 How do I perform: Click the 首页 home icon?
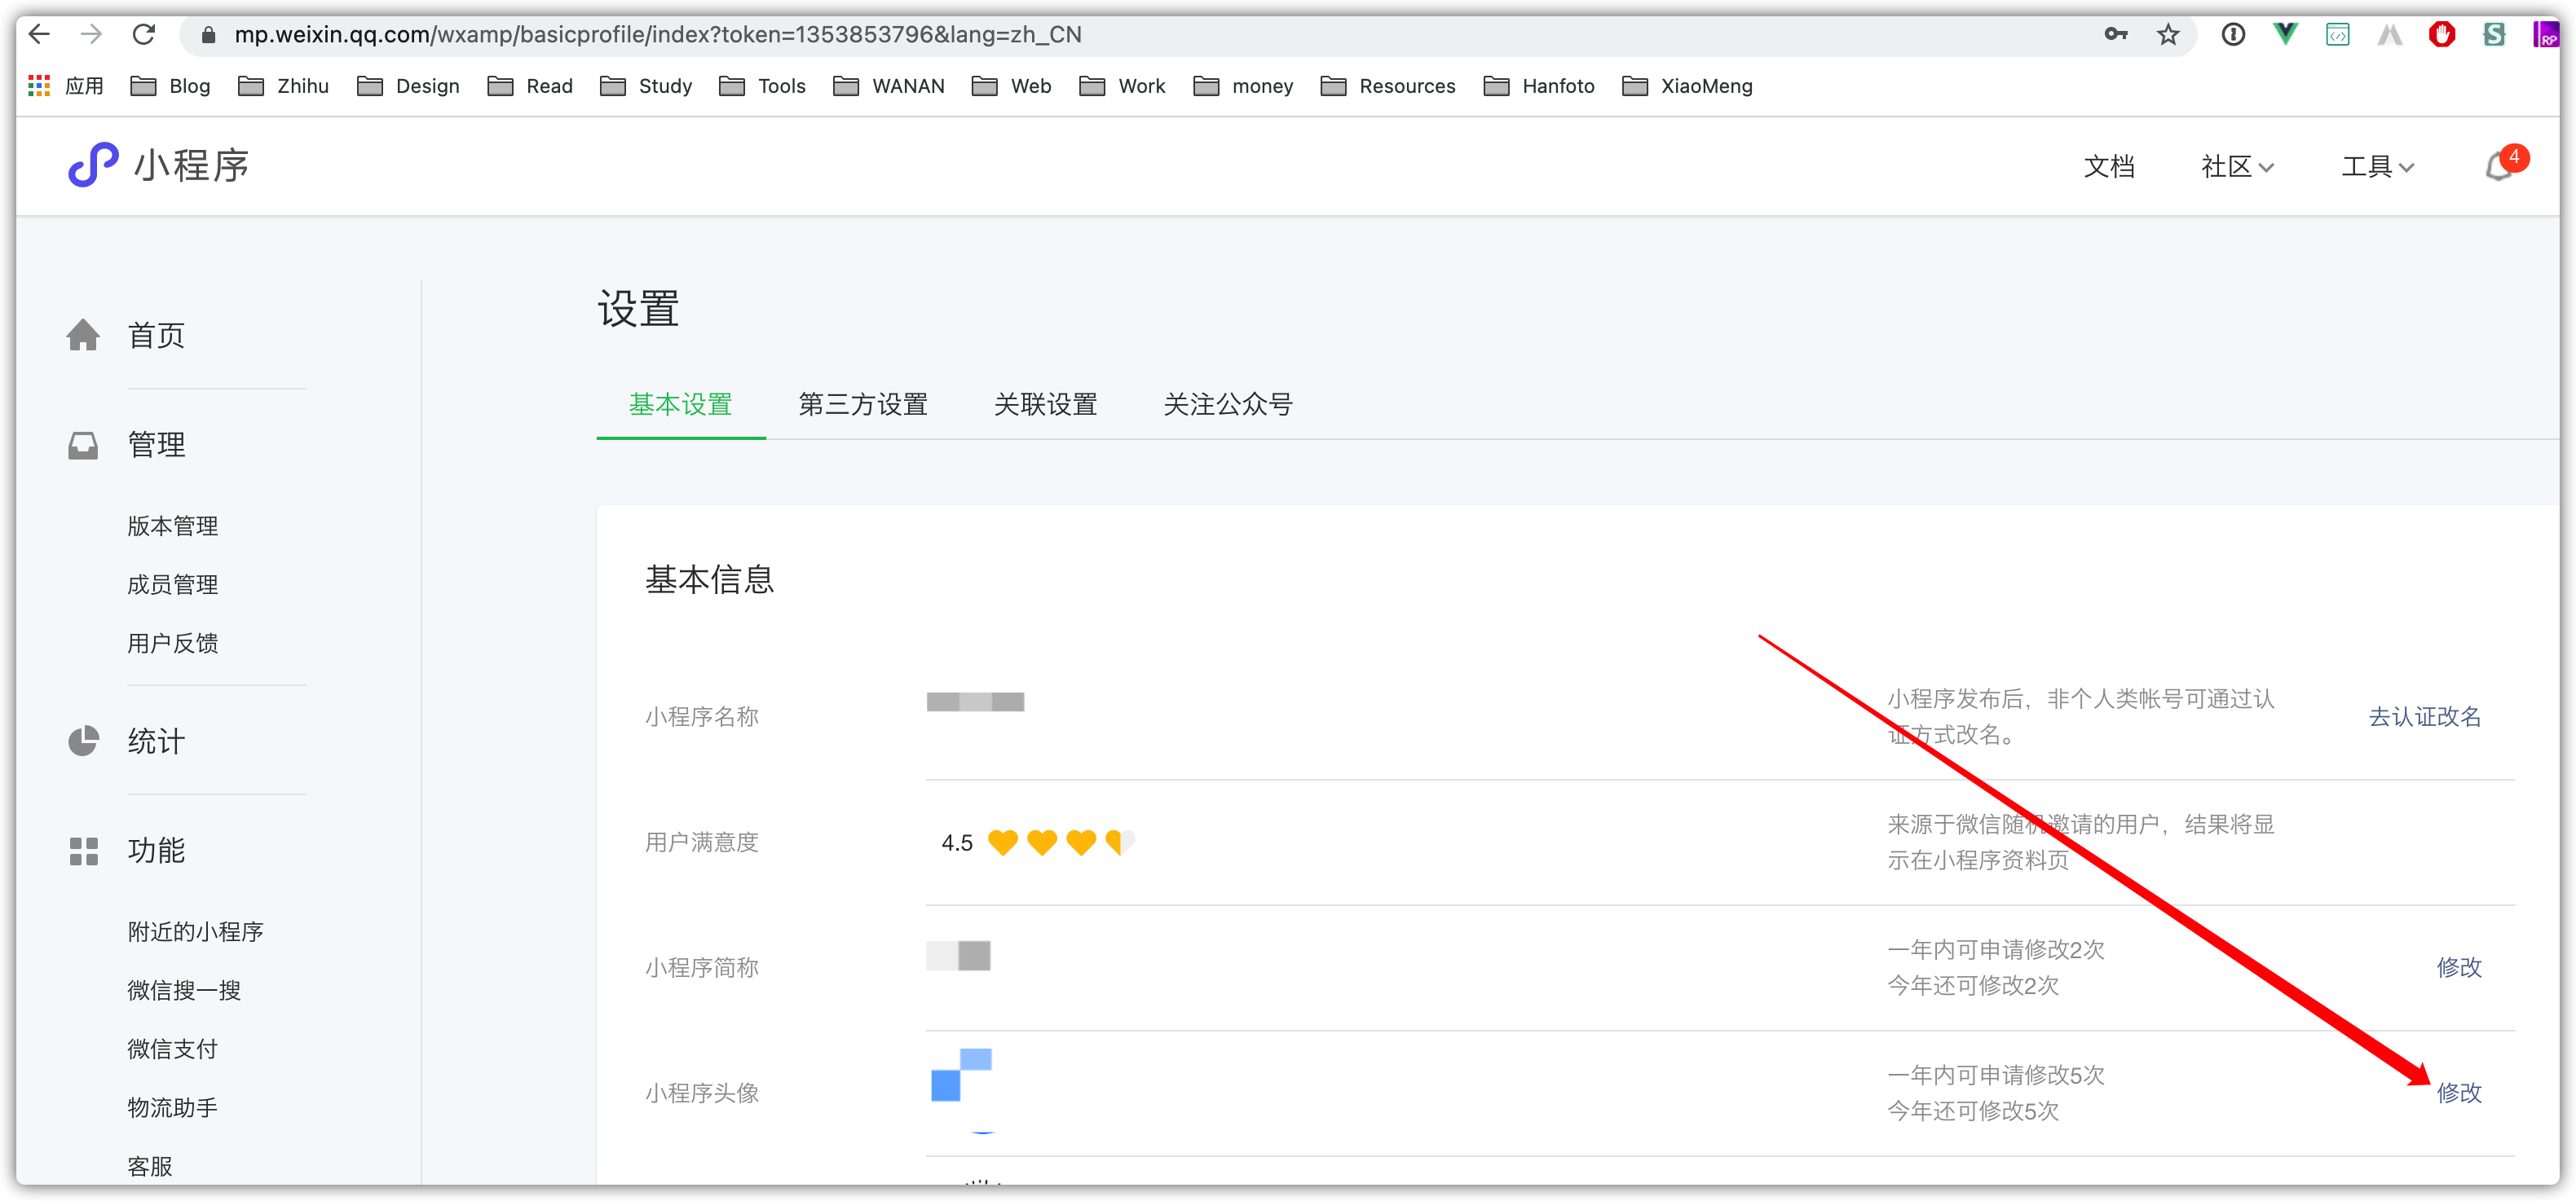[83, 336]
